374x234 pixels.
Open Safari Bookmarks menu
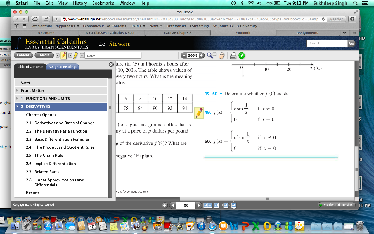[103, 3]
